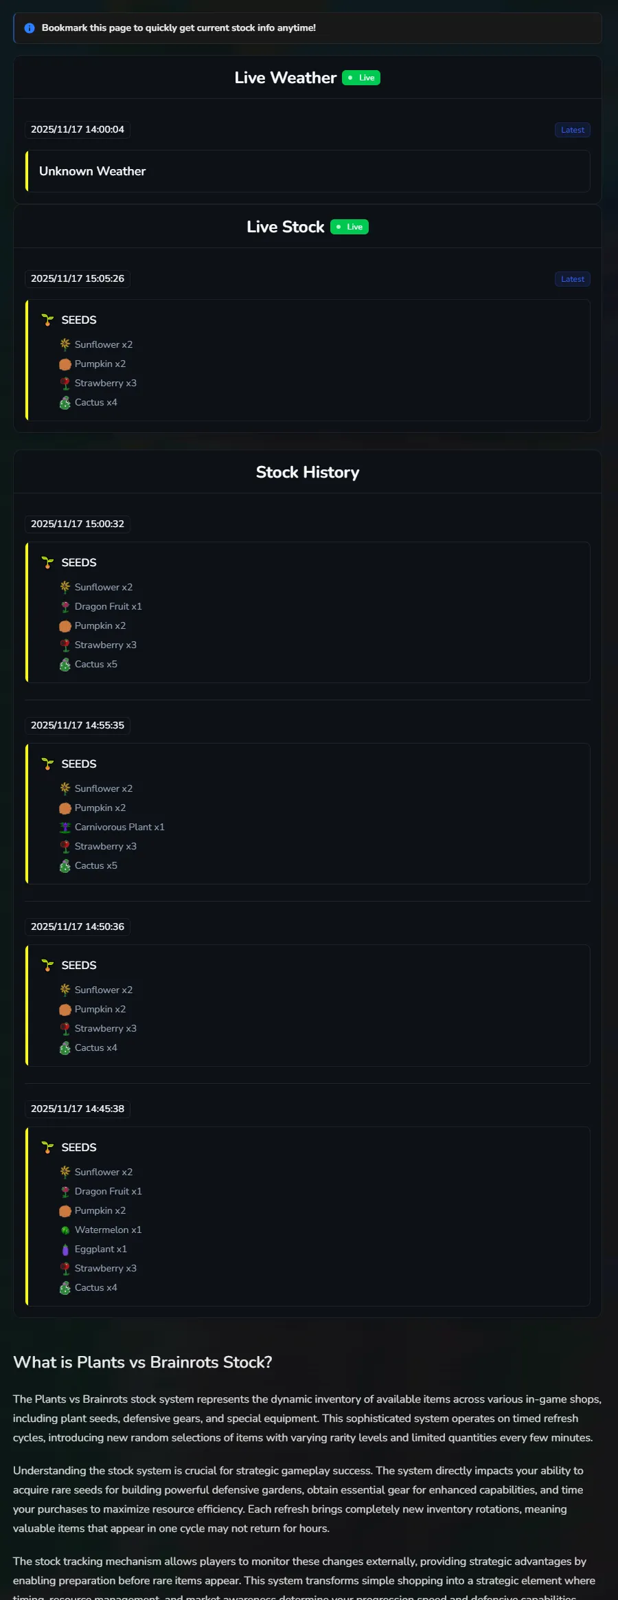Click the Dragon Fruit icon in the 15:00:32 entry
618x1600 pixels.
coord(65,607)
